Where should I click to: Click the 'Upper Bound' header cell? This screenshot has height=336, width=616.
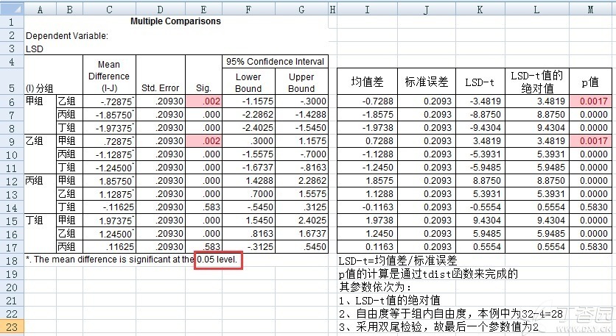coord(301,82)
